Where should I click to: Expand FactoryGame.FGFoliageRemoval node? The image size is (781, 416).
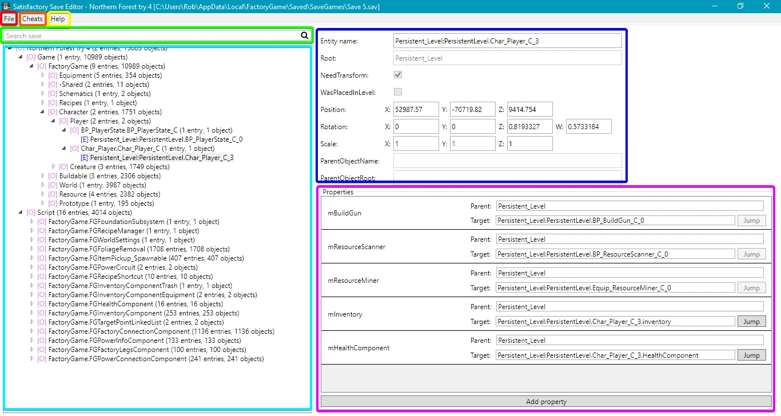coord(32,249)
